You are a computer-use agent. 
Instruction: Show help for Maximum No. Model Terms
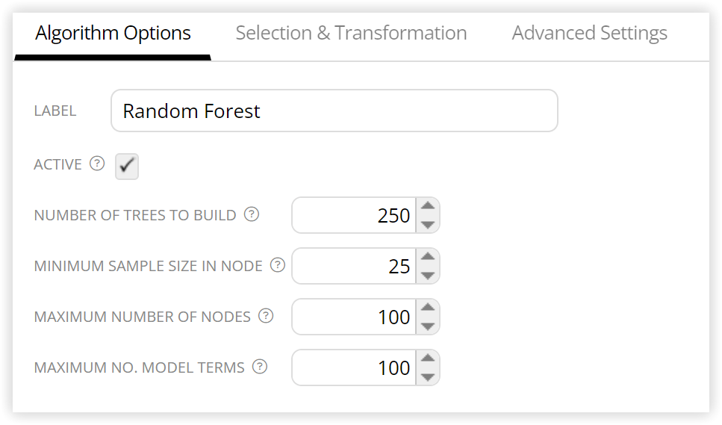(x=260, y=367)
